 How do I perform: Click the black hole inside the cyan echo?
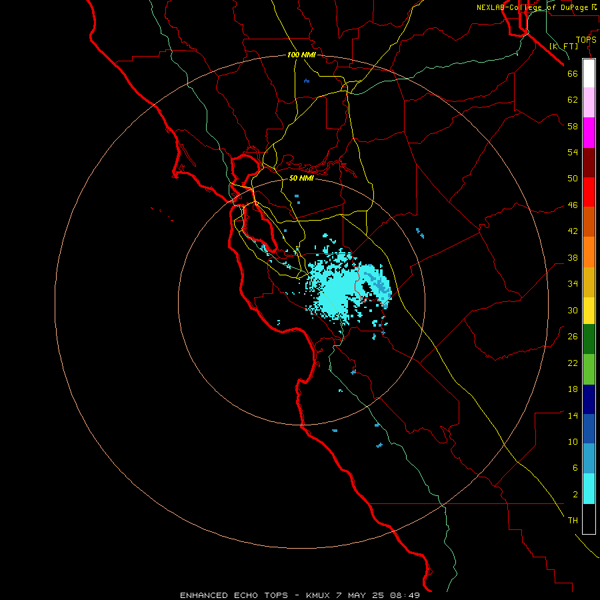(x=367, y=288)
